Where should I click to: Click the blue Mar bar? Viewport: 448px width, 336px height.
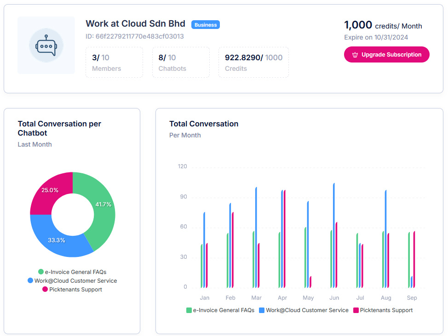coord(256,238)
